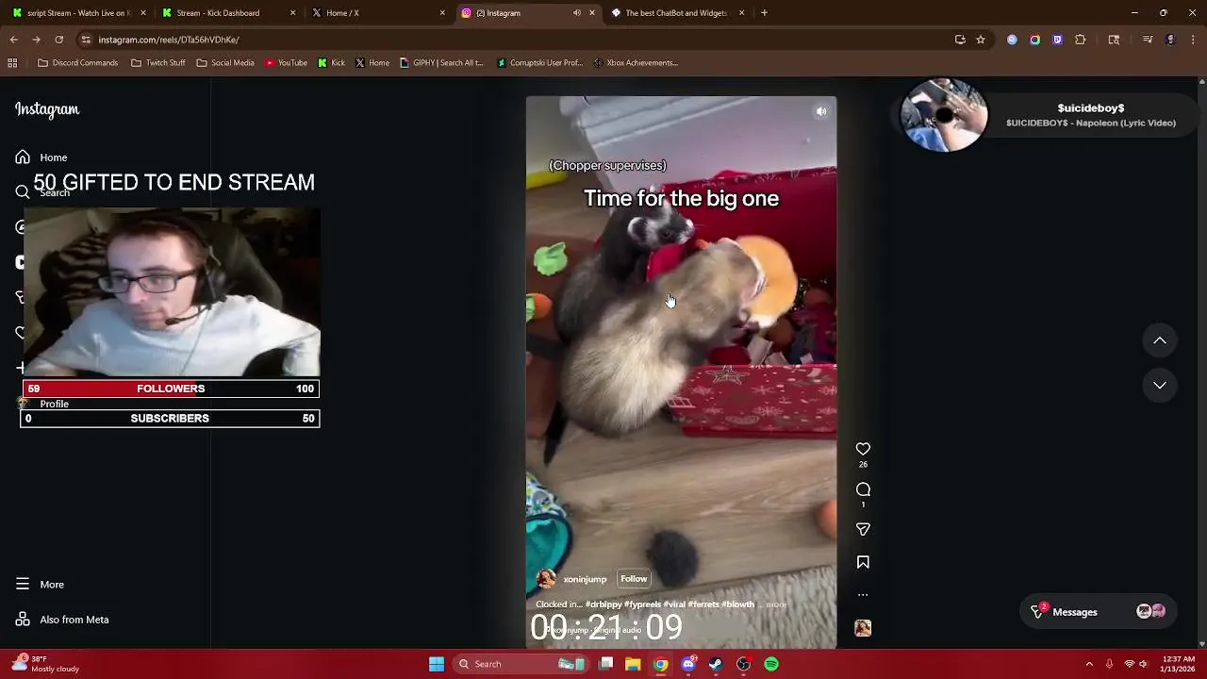1207x679 pixels.
Task: Open the weather widget showing 38°F
Action: coord(45,664)
